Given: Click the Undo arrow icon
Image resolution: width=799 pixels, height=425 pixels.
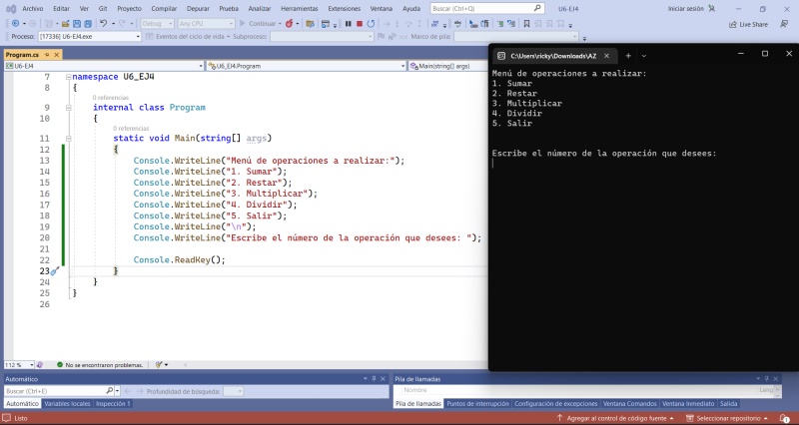Looking at the screenshot, I should click(x=103, y=23).
